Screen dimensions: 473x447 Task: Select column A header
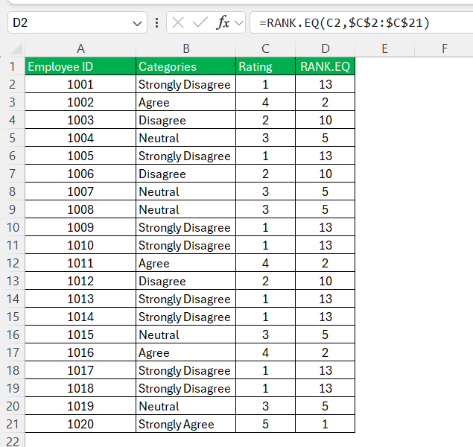tap(80, 48)
